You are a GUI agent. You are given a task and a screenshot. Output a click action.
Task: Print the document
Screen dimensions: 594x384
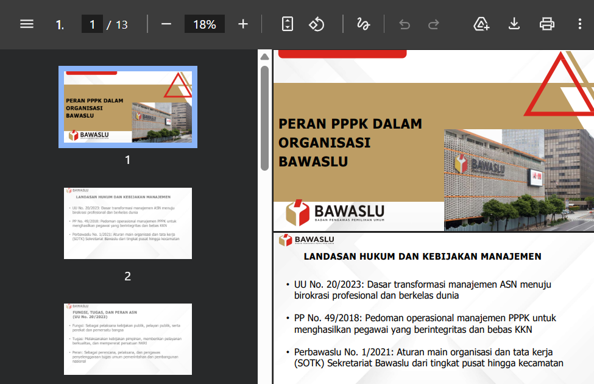[x=546, y=24]
